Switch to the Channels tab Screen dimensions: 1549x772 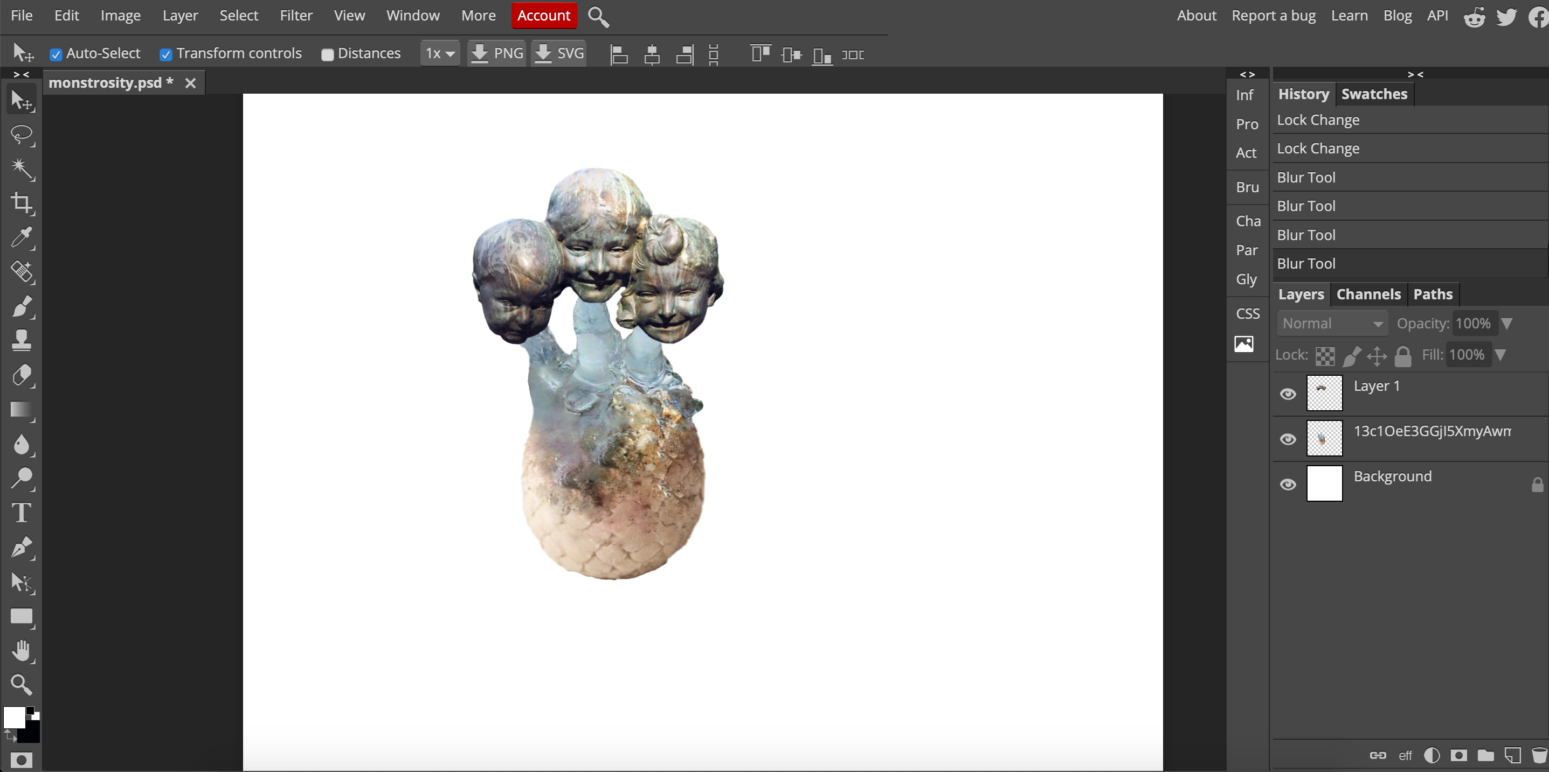pyautogui.click(x=1368, y=293)
